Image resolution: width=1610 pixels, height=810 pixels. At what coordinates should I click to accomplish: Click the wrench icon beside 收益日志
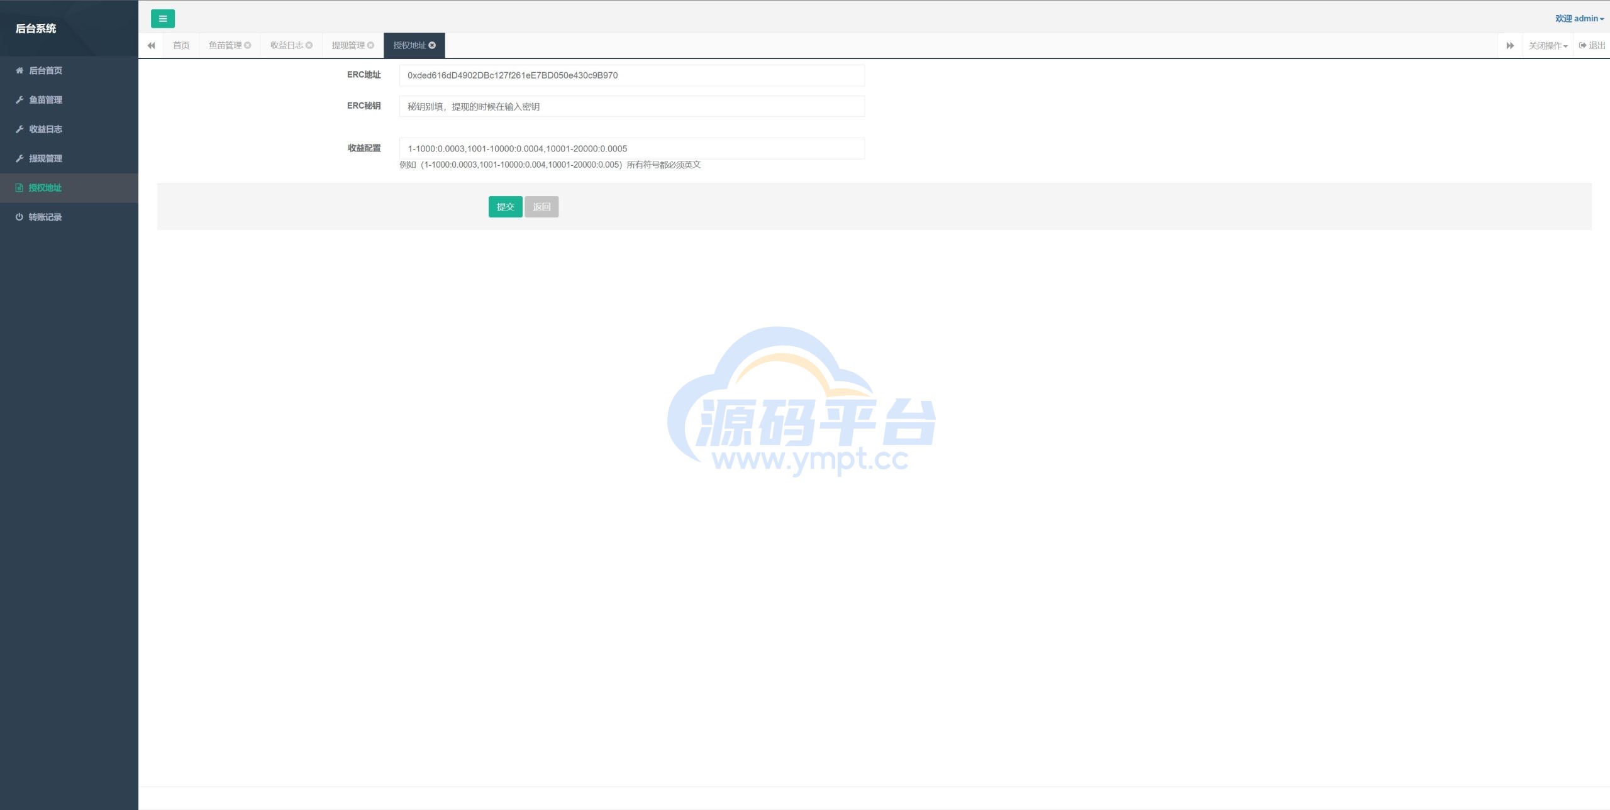click(x=19, y=129)
